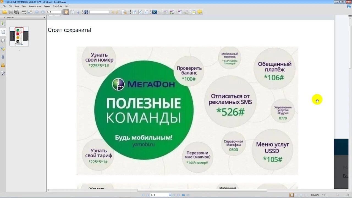This screenshot has width=352, height=198.
Task: Add a yellow Note comment
Action: coord(200,12)
